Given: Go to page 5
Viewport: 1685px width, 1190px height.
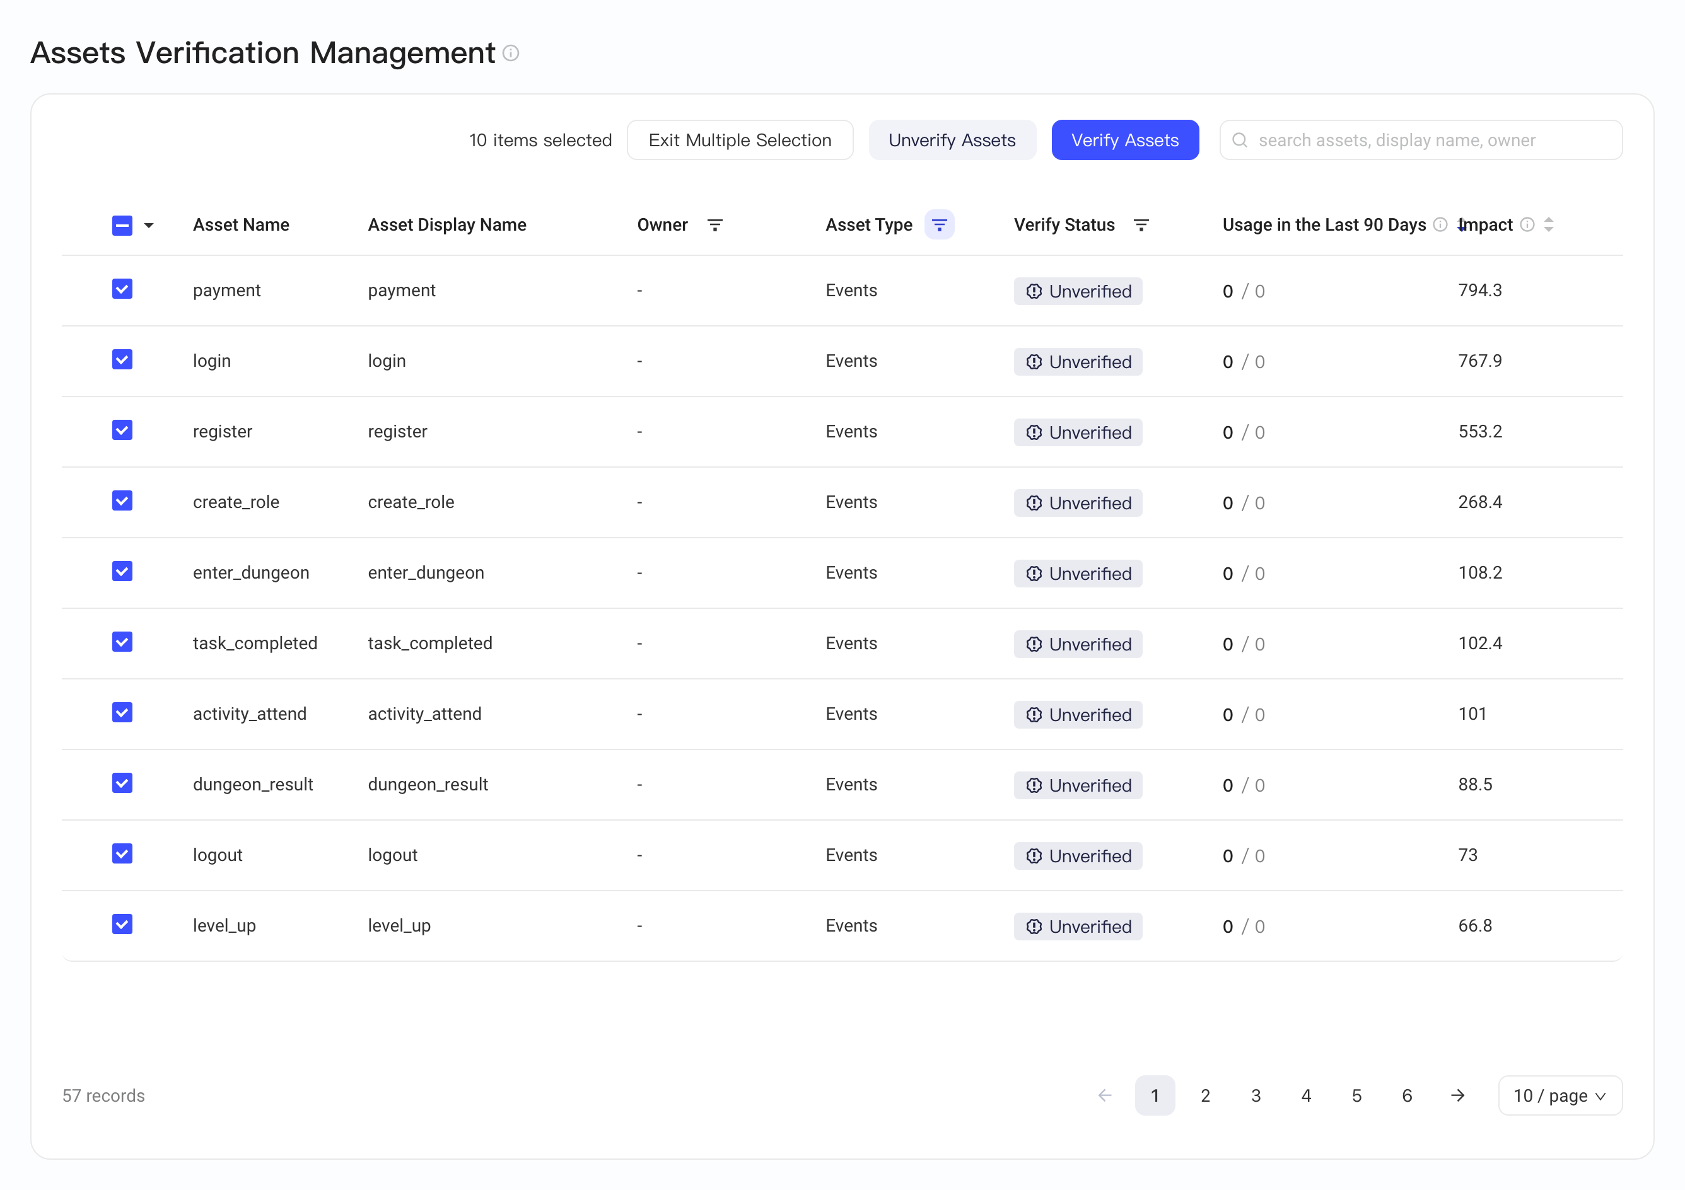Looking at the screenshot, I should [1356, 1095].
